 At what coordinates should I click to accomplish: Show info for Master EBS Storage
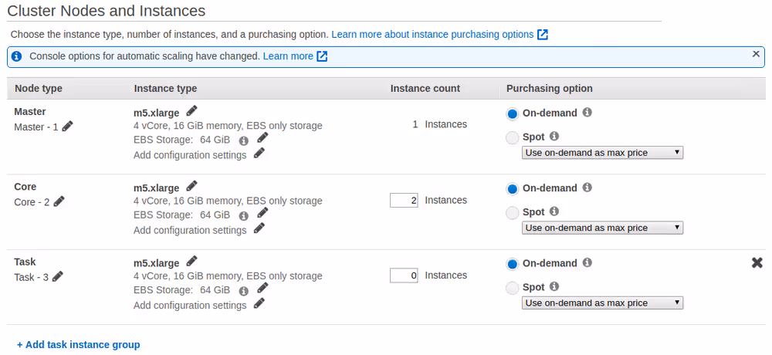pos(244,141)
